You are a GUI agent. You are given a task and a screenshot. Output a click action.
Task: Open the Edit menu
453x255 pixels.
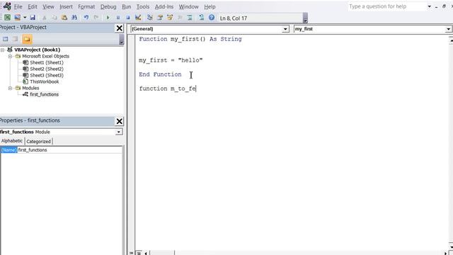click(x=33, y=6)
